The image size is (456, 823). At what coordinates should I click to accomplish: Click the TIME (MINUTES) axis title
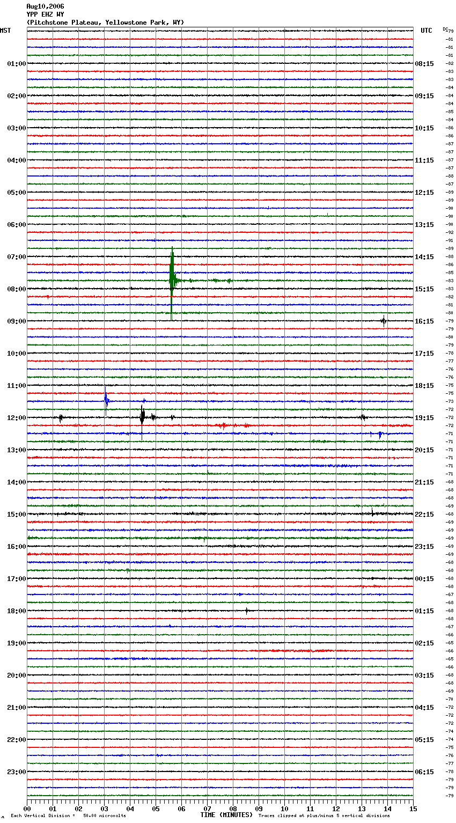pos(226,815)
